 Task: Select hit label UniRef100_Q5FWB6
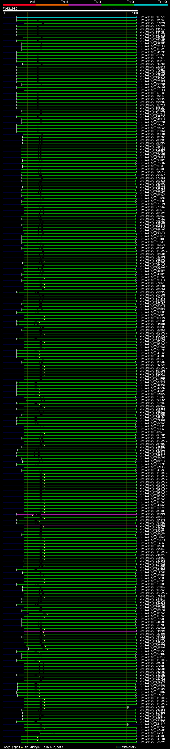[152, 511]
